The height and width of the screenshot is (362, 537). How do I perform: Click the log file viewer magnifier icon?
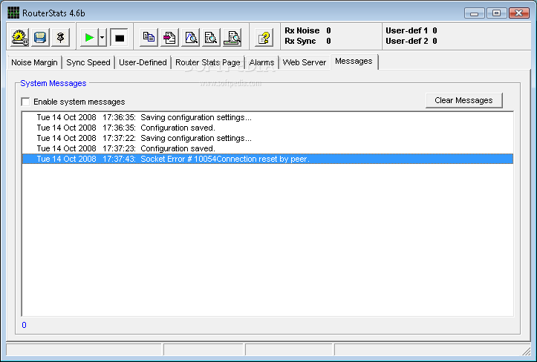pos(211,37)
